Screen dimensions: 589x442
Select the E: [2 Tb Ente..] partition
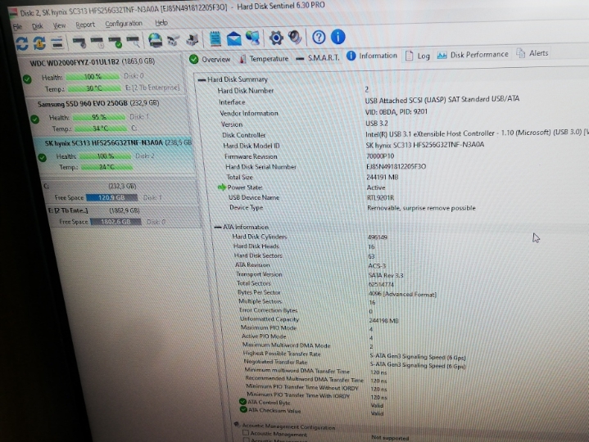[123, 216]
